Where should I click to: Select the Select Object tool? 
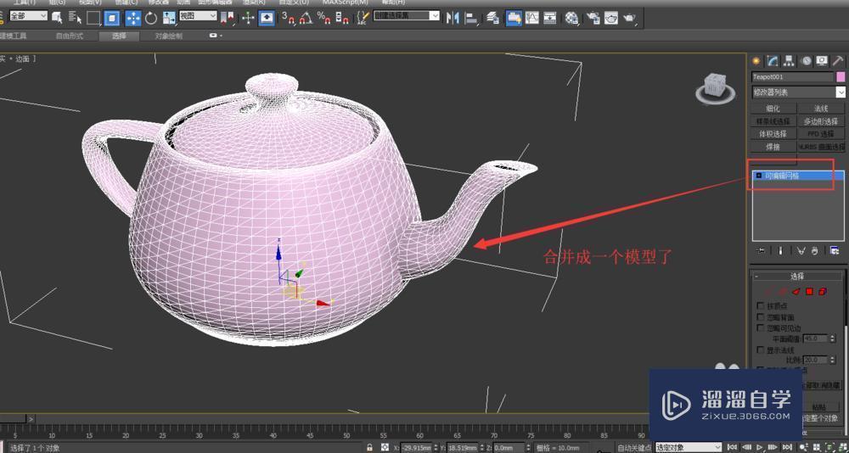57,17
